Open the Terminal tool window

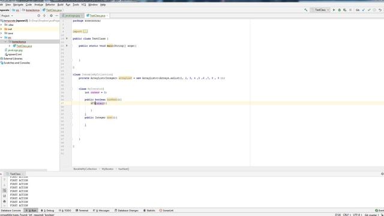tap(82, 211)
